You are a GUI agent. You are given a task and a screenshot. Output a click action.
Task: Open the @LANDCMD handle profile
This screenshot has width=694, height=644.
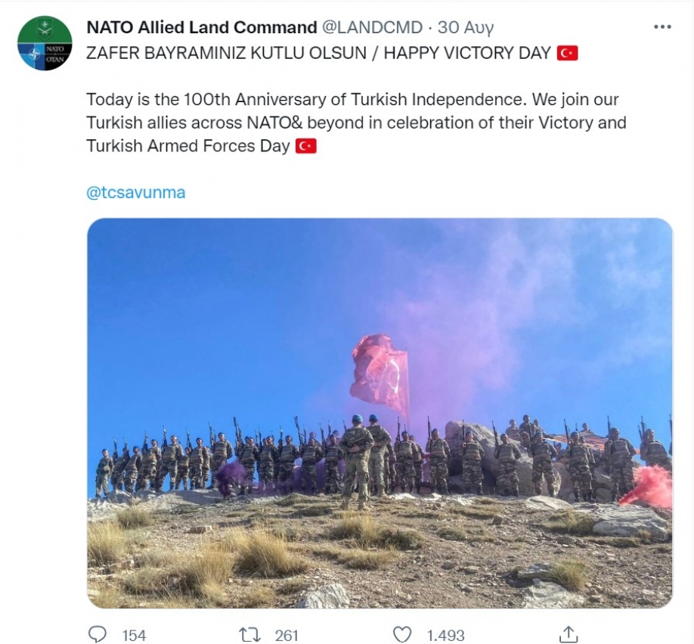372,27
